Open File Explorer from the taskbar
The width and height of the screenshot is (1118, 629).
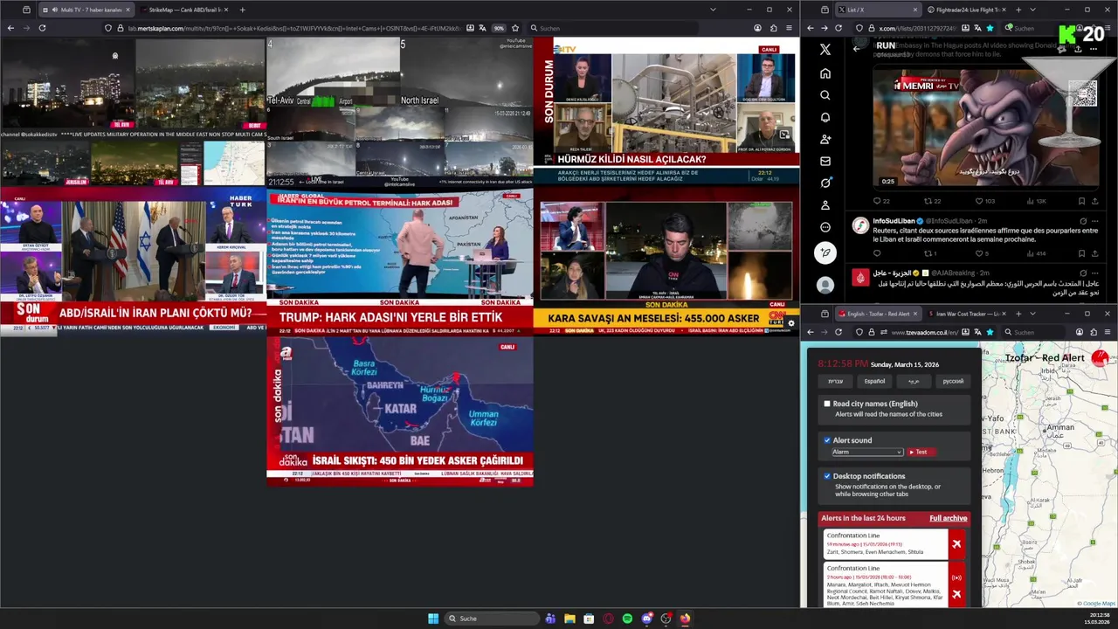(569, 619)
